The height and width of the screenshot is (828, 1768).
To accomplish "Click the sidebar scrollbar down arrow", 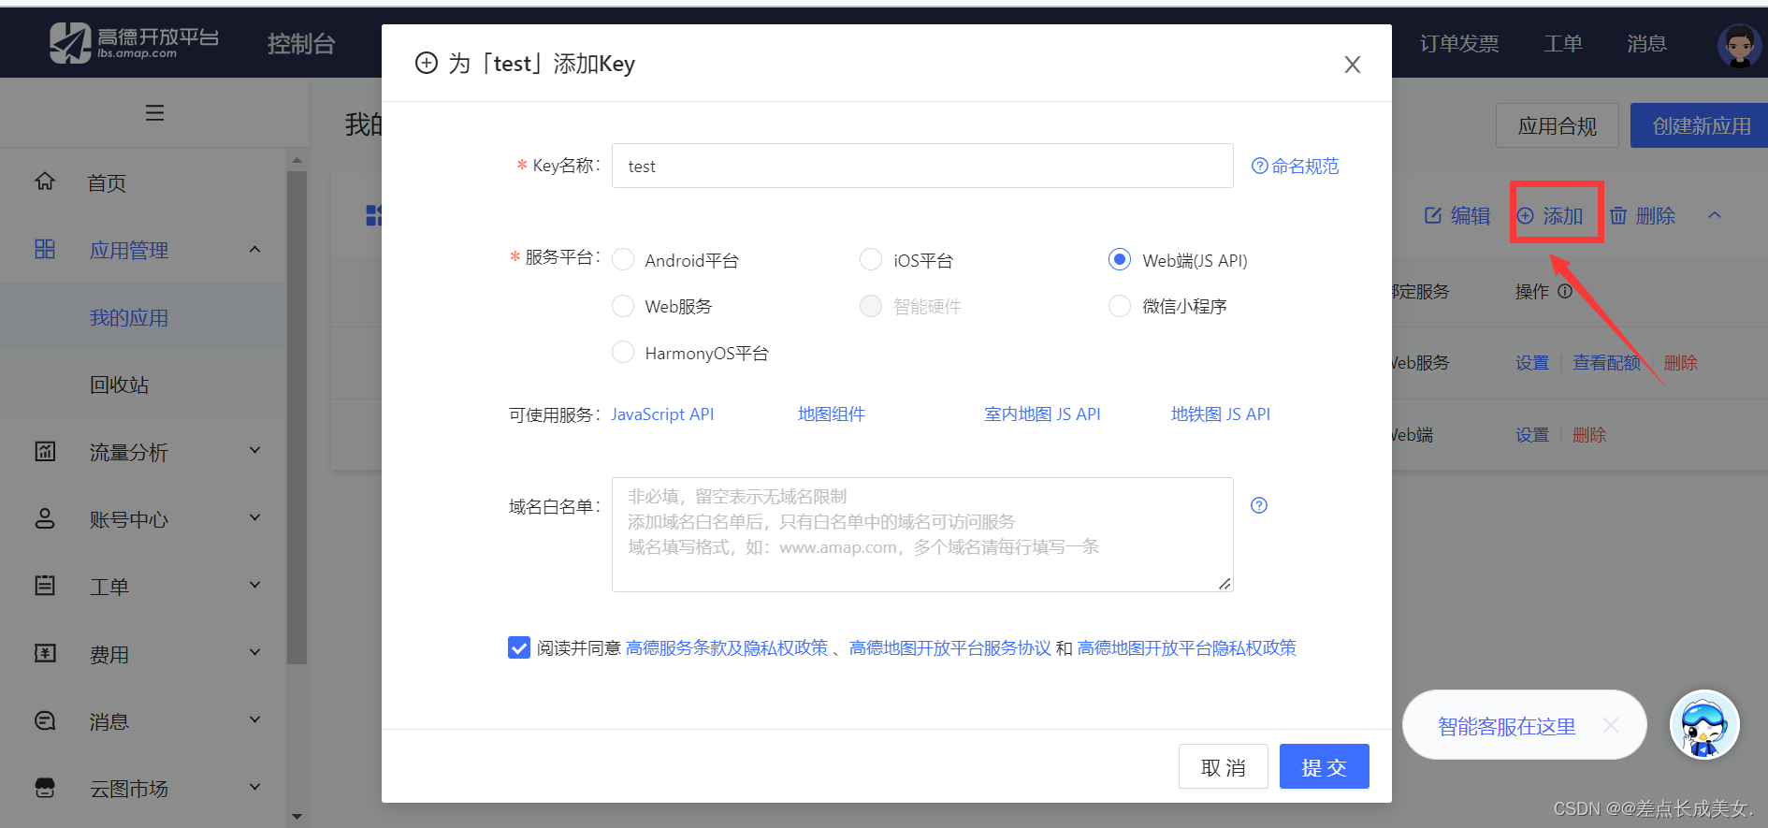I will tap(297, 816).
